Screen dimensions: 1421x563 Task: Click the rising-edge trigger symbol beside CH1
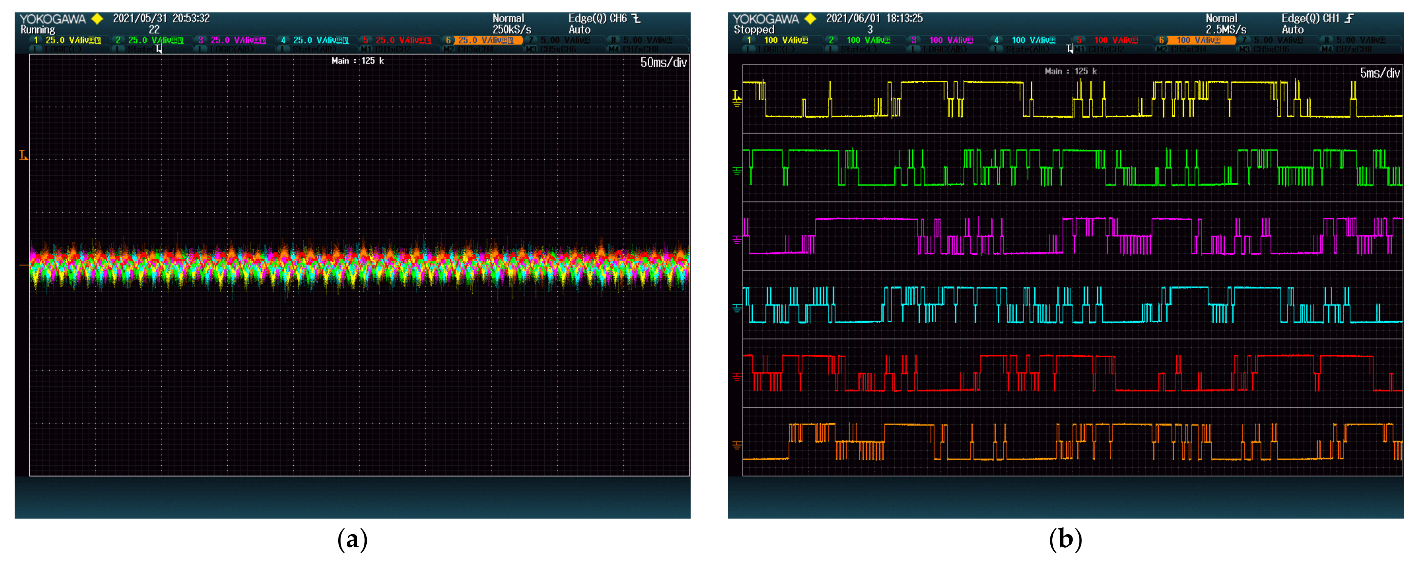coord(1349,18)
